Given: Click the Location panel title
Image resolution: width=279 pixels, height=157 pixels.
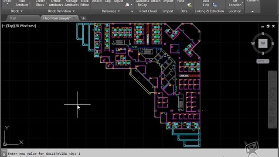Looking at the screenshot, I should coord(235,11).
